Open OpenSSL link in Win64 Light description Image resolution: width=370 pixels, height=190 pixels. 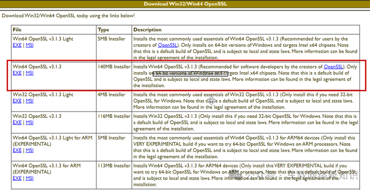tap(168, 45)
